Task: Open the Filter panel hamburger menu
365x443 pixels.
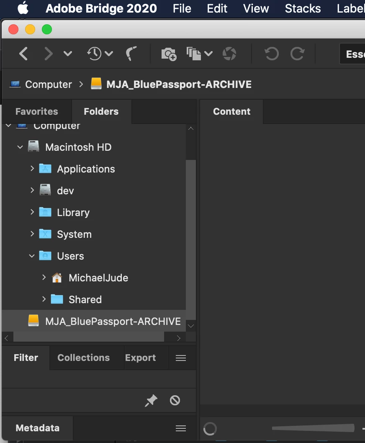Action: pos(181,358)
